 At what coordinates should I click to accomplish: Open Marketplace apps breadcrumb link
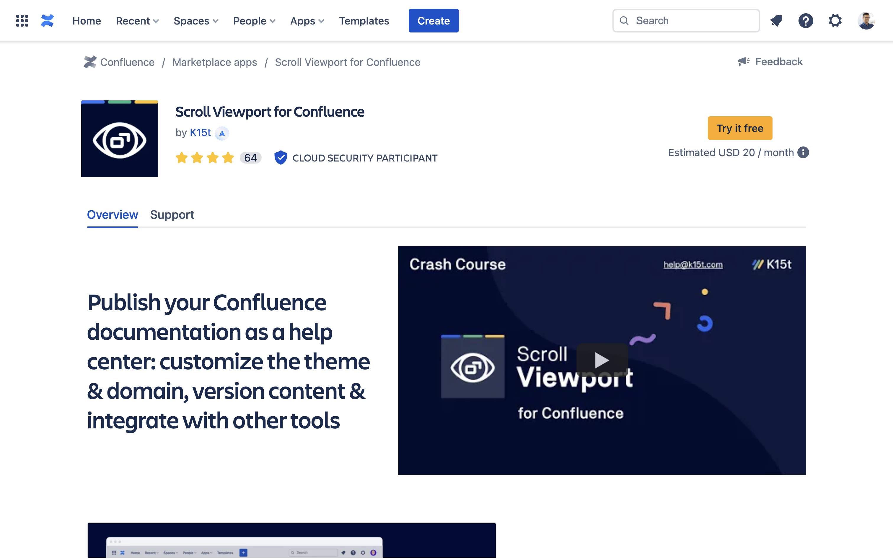tap(215, 62)
